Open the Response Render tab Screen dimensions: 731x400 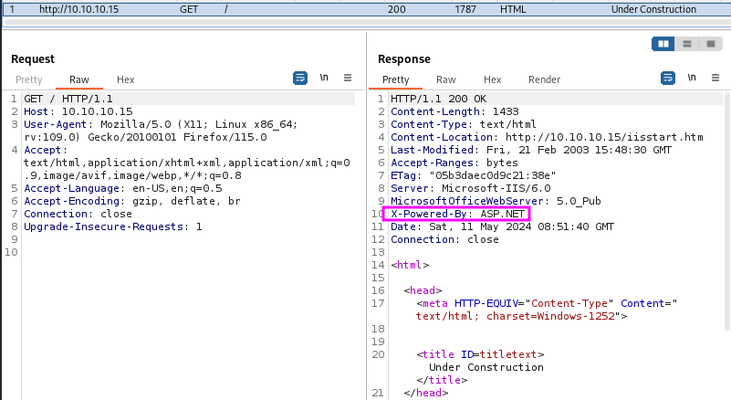[545, 79]
